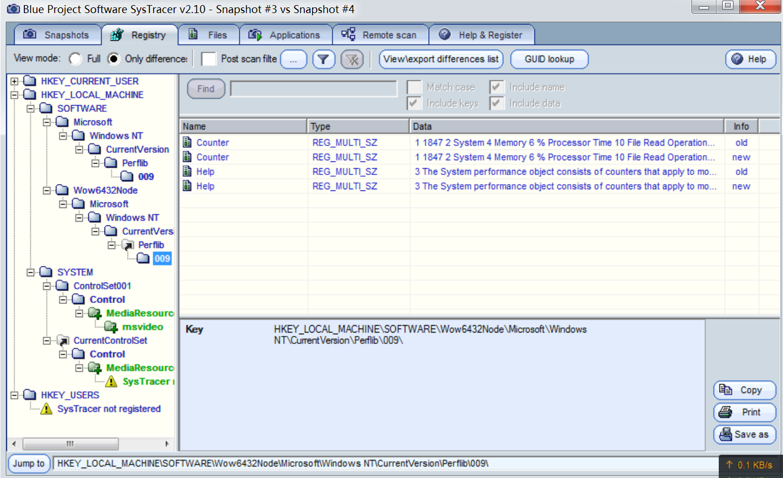
Task: Click the old Help value icon
Action: [x=187, y=172]
